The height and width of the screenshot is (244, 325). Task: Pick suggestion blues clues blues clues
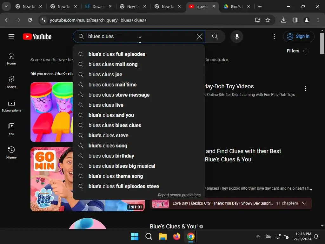tap(139, 125)
